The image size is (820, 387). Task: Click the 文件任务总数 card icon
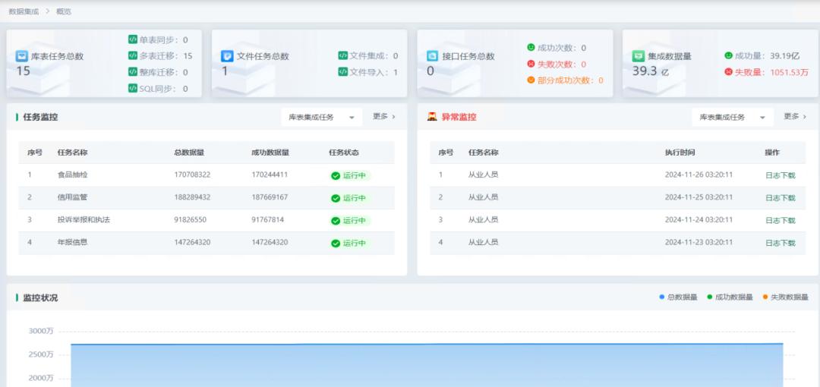tap(227, 56)
